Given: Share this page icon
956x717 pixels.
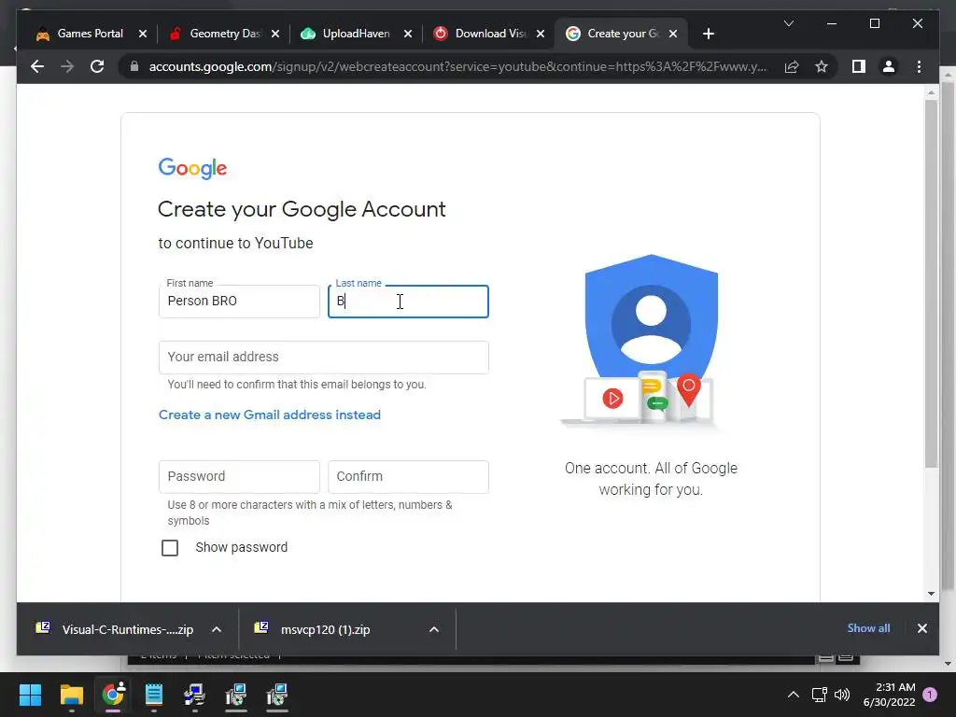Looking at the screenshot, I should click(792, 66).
